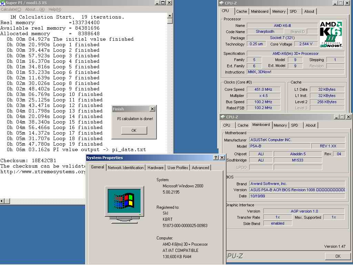Image resolution: width=353 pixels, height=265 pixels.
Task: Click the Chipset field Aladdin 5
Action: pos(298,154)
